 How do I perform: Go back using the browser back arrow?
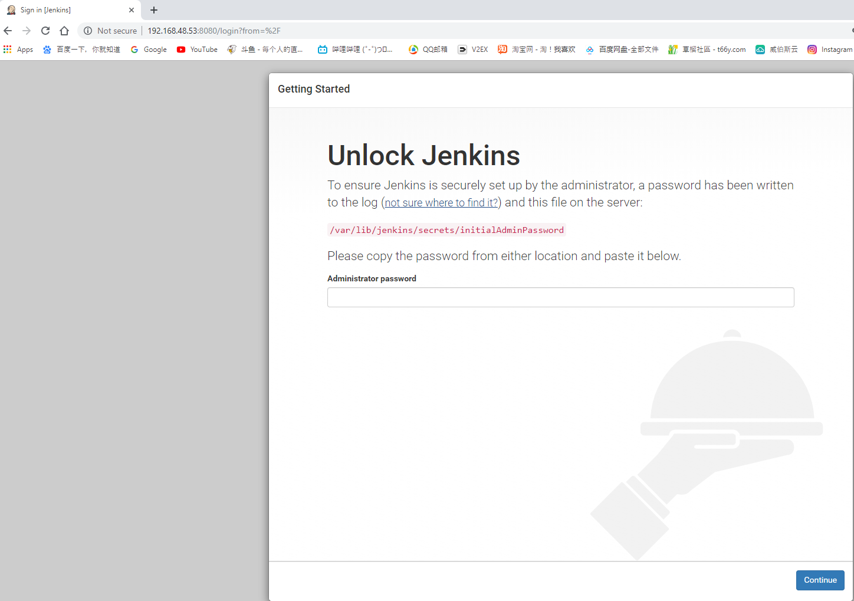8,31
